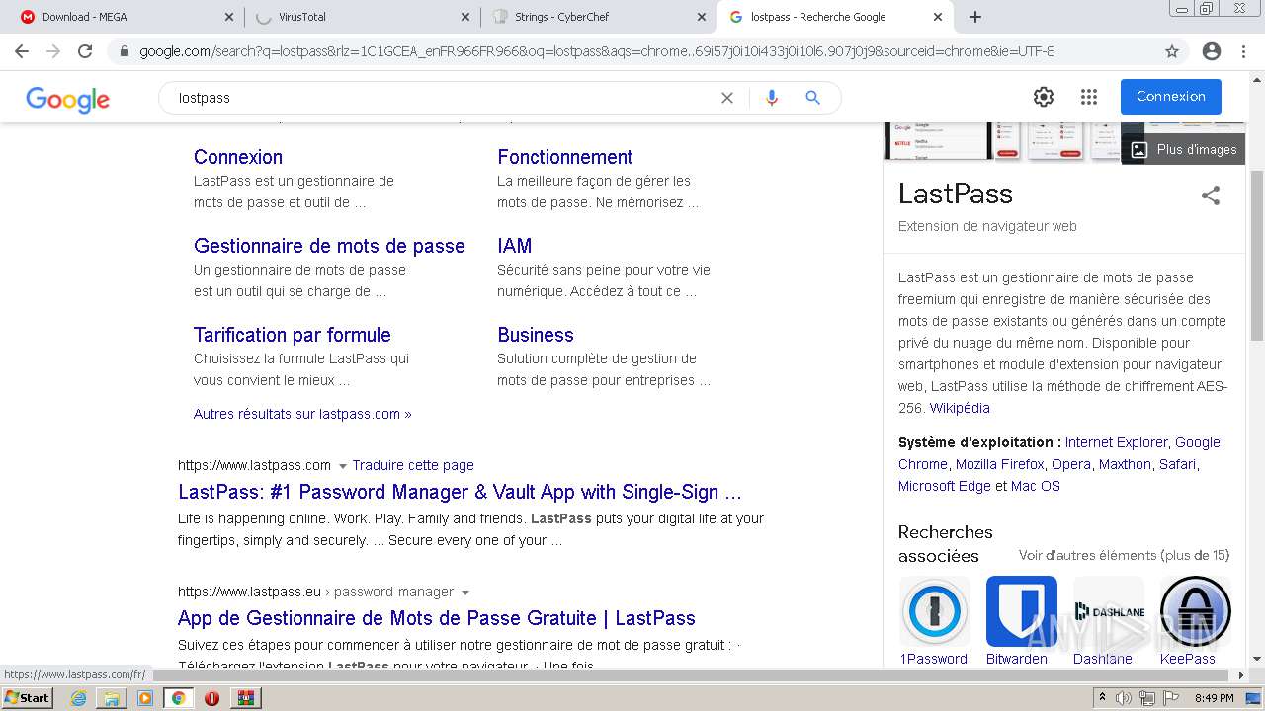1265x711 pixels.
Task: Close the Strings - CyberChef tab
Action: pyautogui.click(x=702, y=17)
